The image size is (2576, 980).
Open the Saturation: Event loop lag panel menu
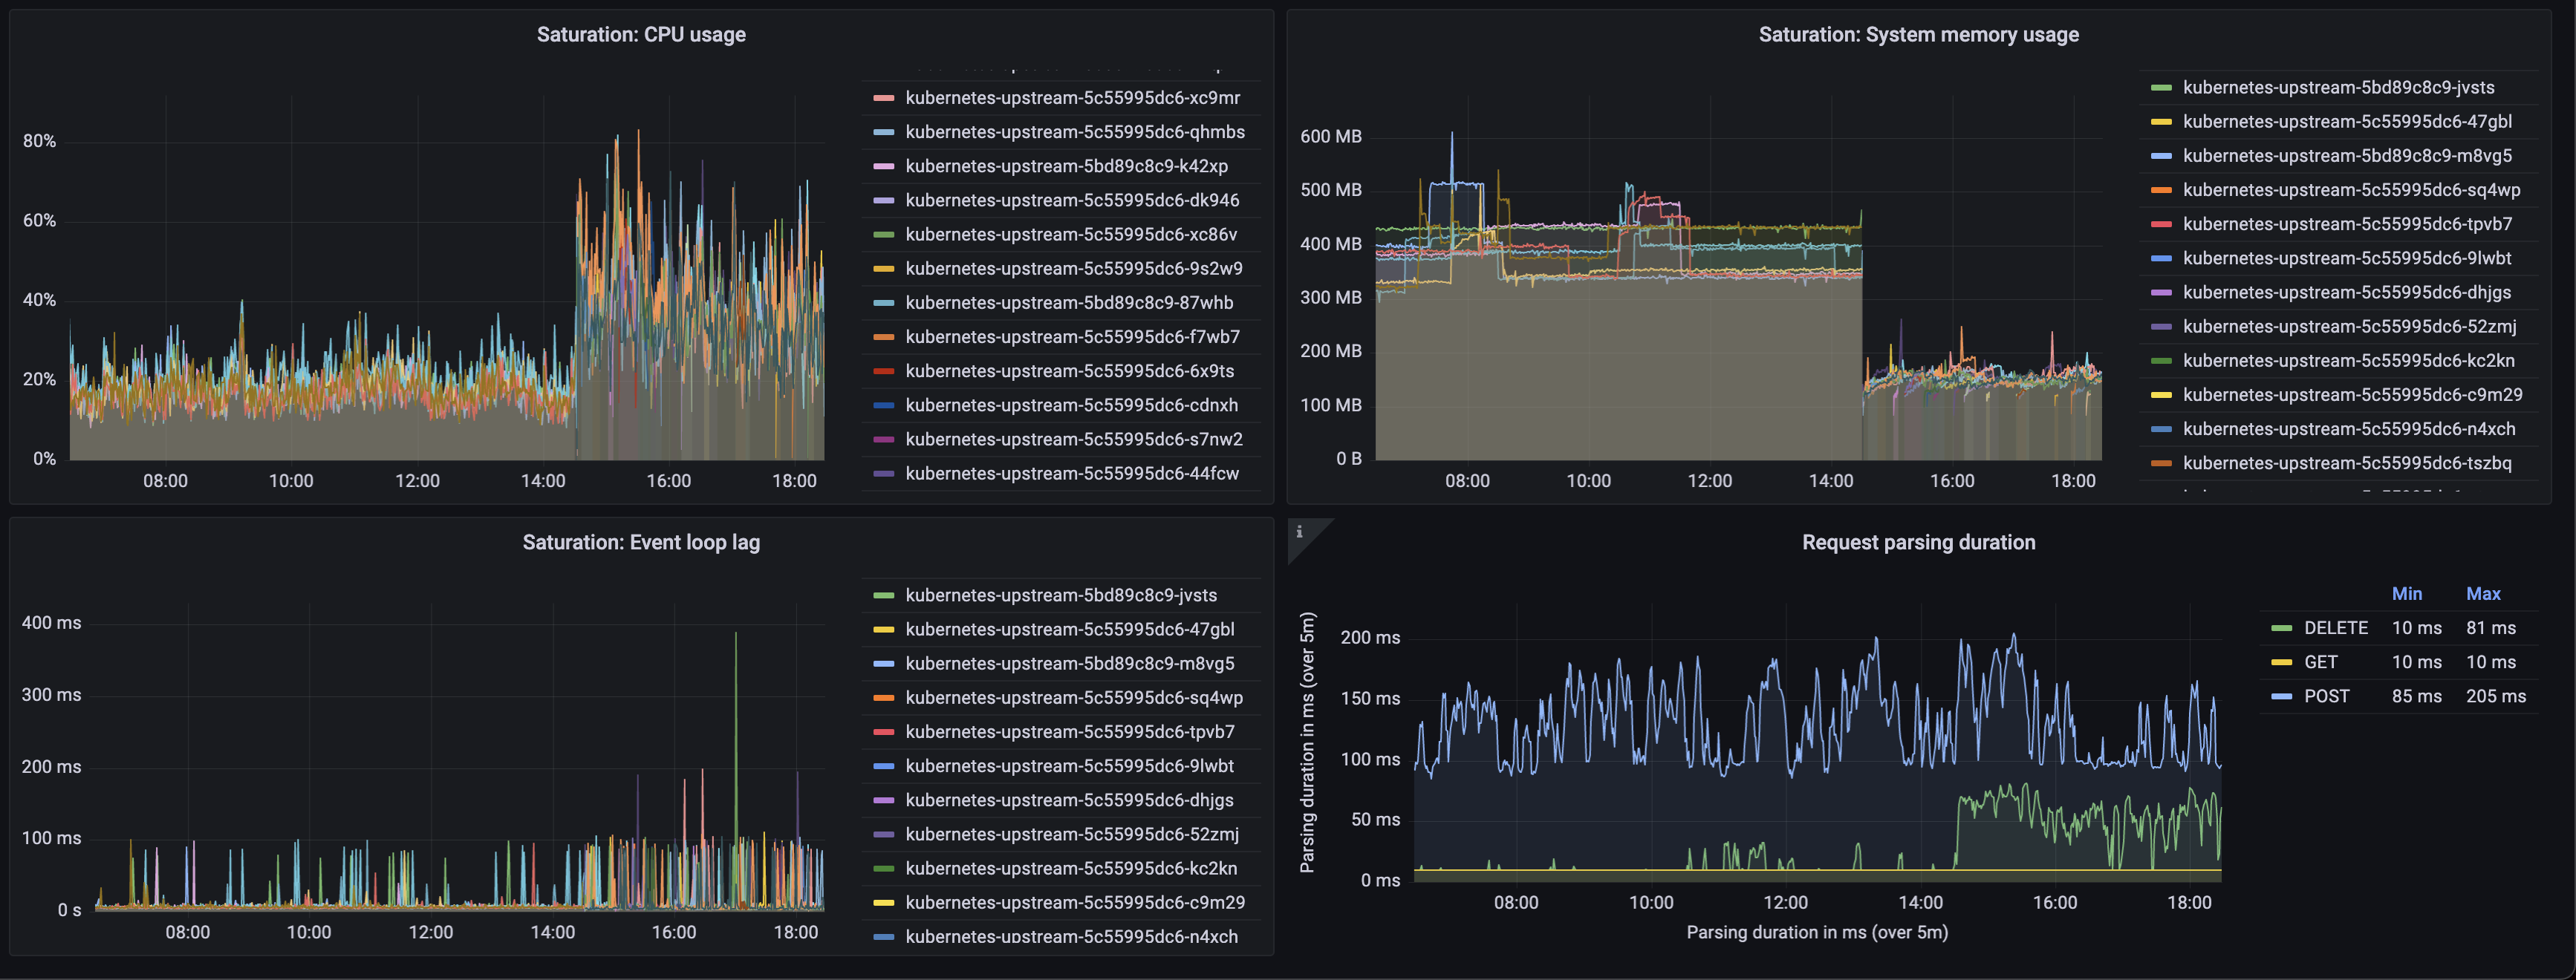coord(641,542)
